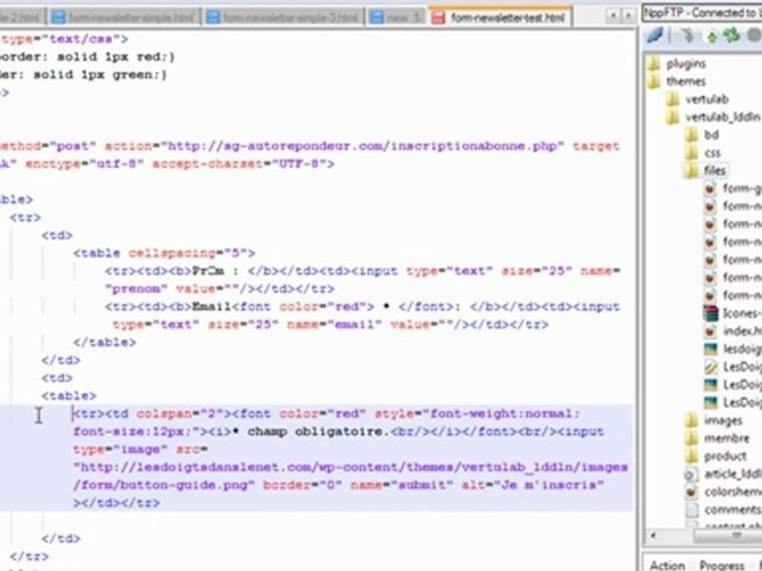The height and width of the screenshot is (571, 762).
Task: Click the NppFTP panel title bar
Action: point(702,13)
